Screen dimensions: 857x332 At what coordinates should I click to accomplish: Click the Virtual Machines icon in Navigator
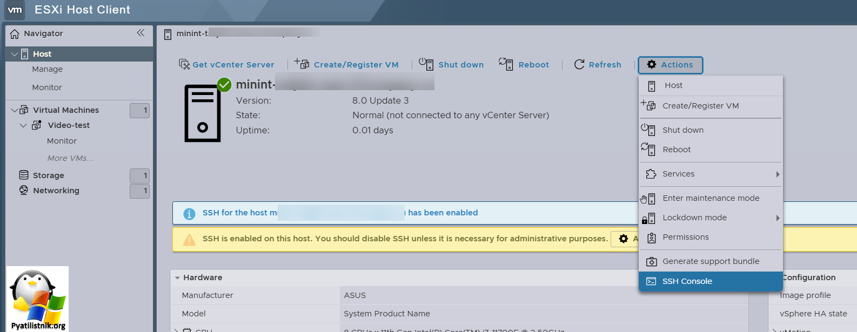click(24, 110)
